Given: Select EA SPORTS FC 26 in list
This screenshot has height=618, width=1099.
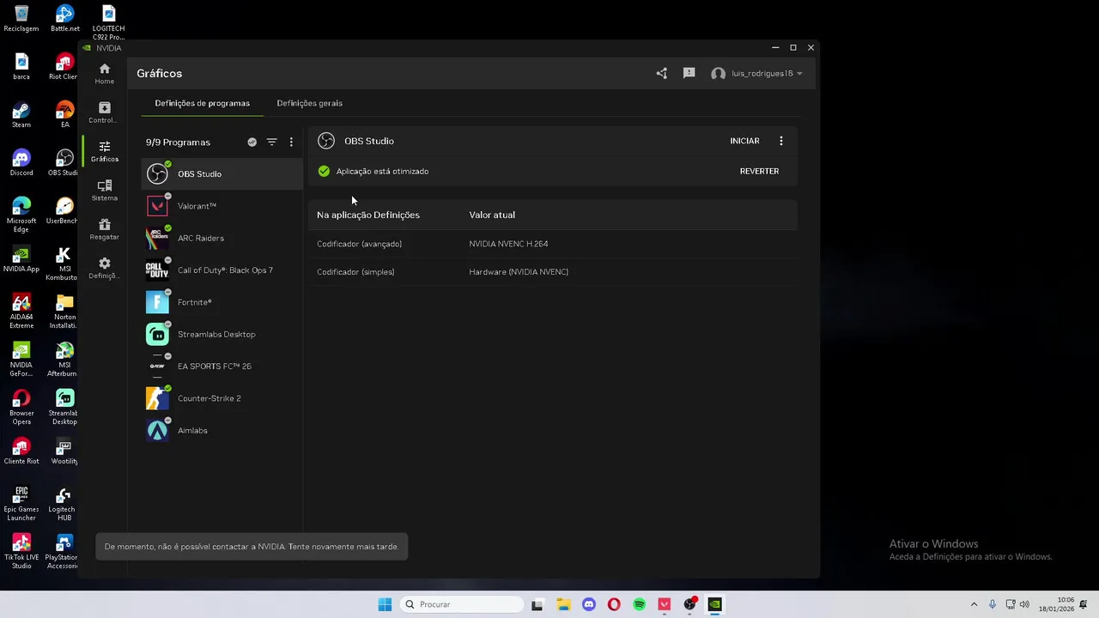Looking at the screenshot, I should coord(222,367).
